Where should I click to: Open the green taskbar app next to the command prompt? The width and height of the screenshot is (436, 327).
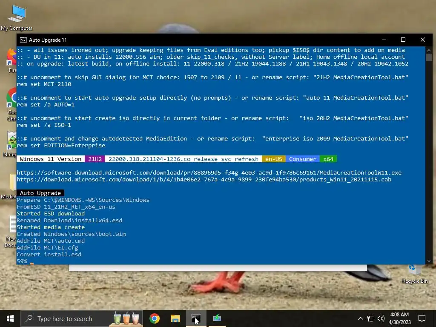(x=217, y=318)
